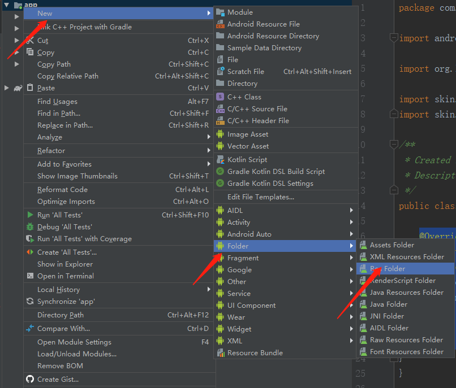Choose Reformat Code
456x388 pixels.
tap(118, 189)
